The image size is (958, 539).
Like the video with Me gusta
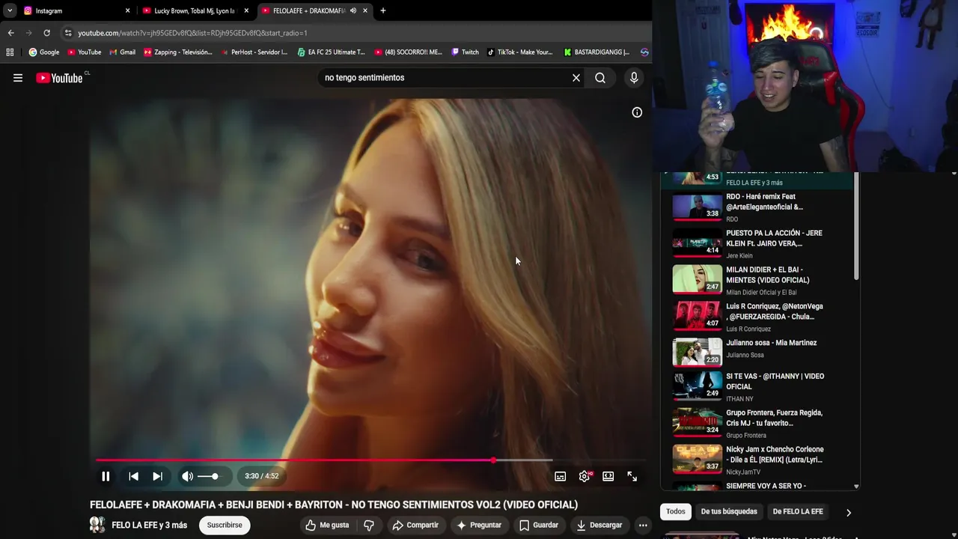(327, 525)
